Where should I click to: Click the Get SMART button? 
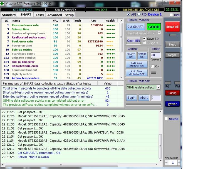135,27
